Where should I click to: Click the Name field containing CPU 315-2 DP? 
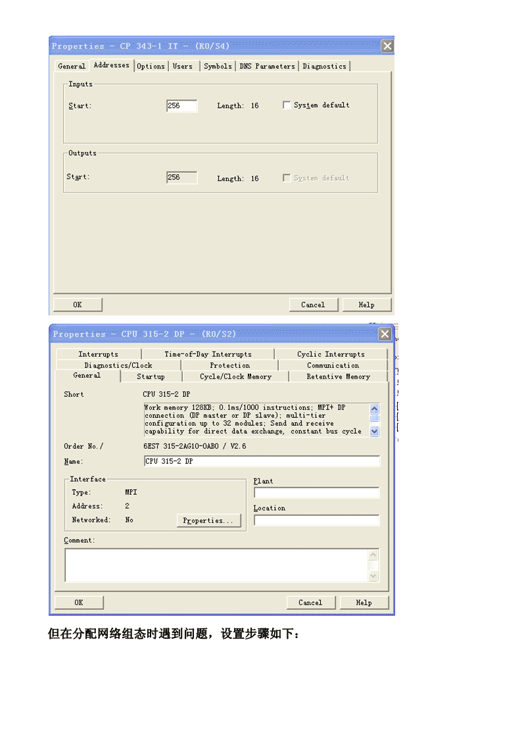pyautogui.click(x=262, y=461)
